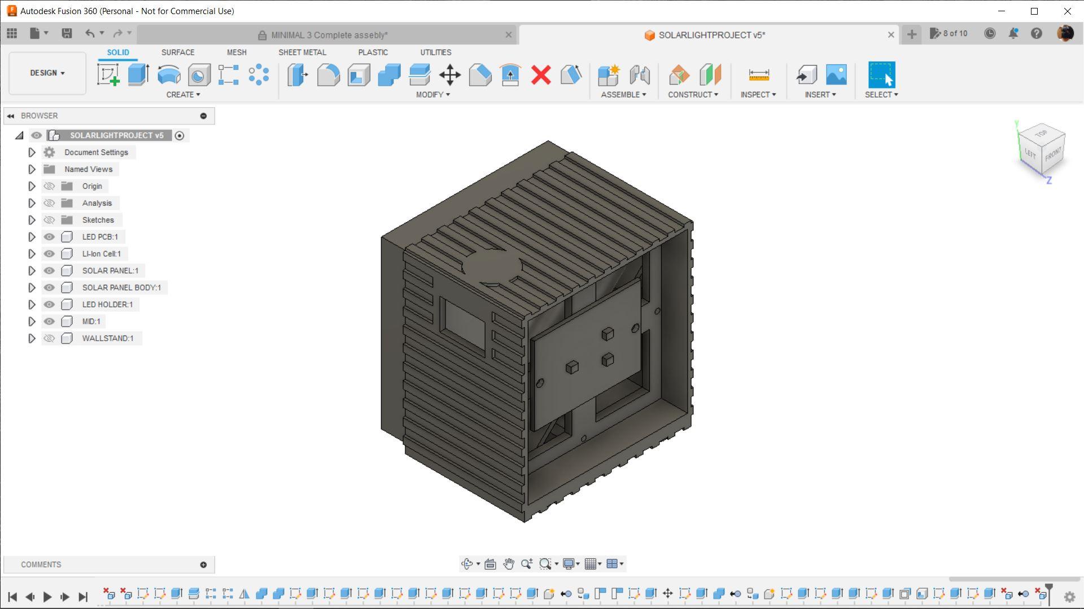Select the Extrude tool
This screenshot has height=609, width=1084.
[x=138, y=74]
